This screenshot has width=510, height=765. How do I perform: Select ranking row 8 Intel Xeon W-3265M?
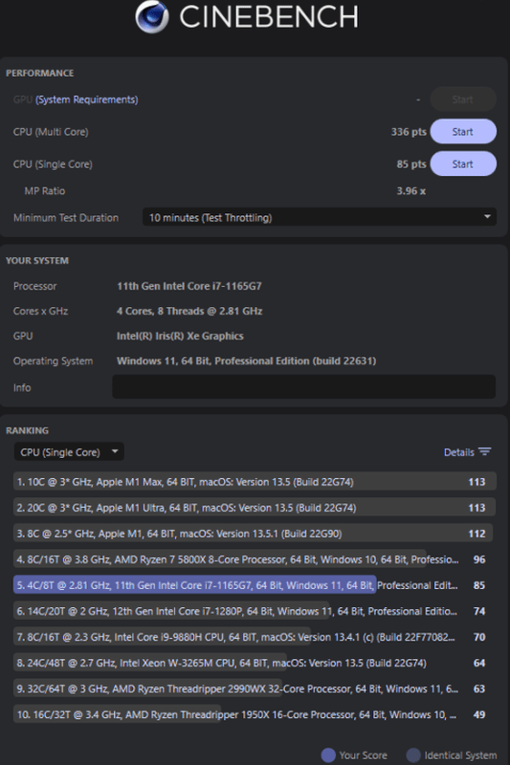click(x=255, y=663)
